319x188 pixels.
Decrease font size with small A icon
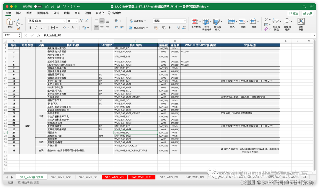click(87, 21)
